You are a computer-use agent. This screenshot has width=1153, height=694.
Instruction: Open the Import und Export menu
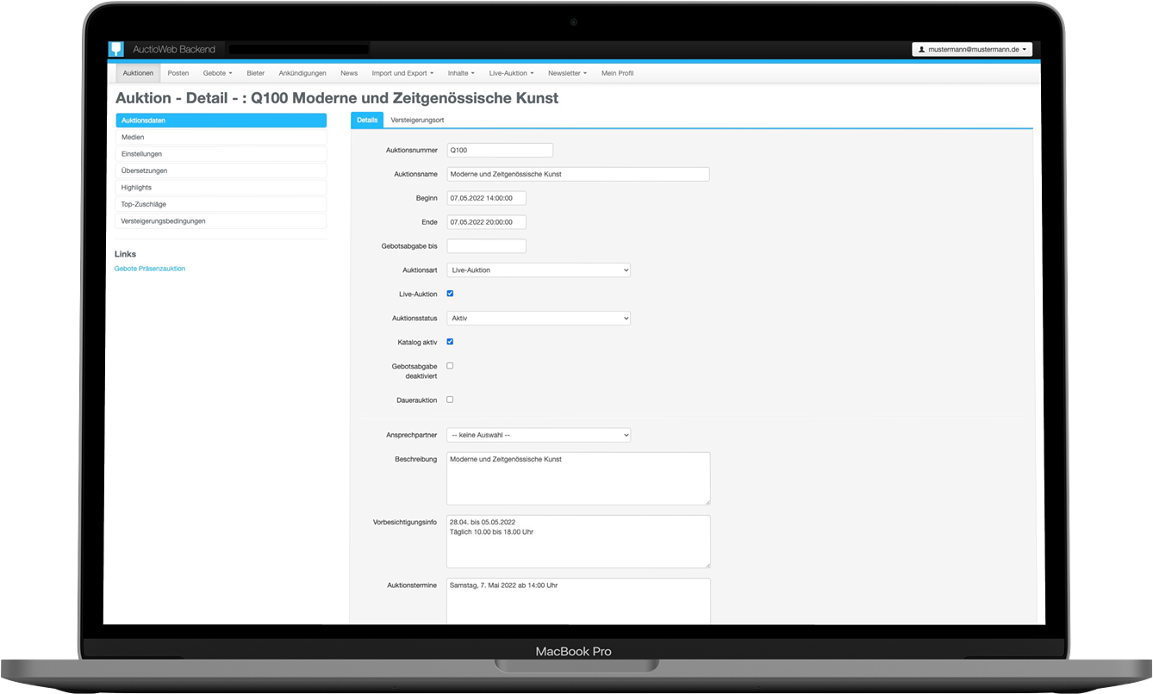(402, 73)
